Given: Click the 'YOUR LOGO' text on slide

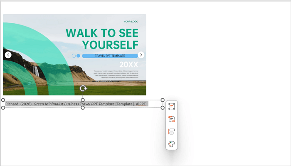Looking at the screenshot, I should click(x=131, y=22).
